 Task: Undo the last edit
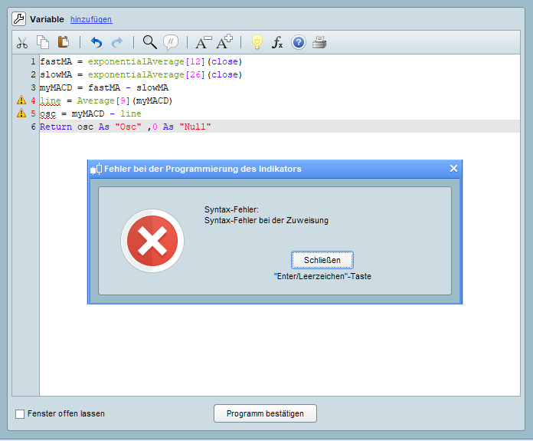click(x=96, y=43)
